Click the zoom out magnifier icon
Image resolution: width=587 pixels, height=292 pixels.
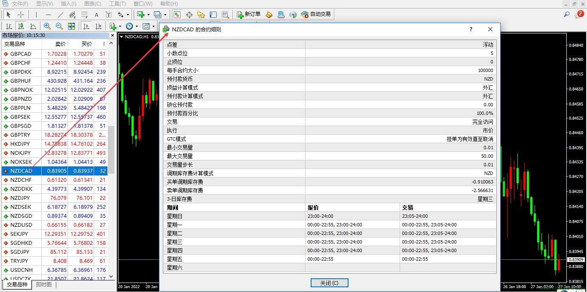[59, 26]
